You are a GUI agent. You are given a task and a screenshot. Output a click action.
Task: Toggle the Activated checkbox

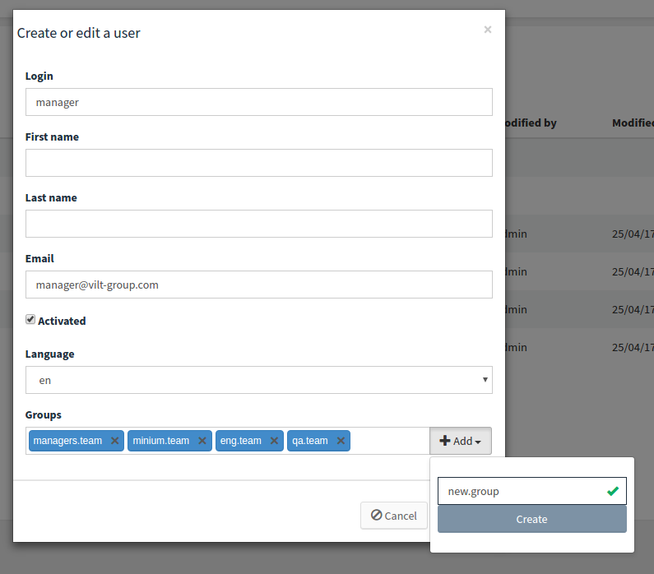point(30,319)
